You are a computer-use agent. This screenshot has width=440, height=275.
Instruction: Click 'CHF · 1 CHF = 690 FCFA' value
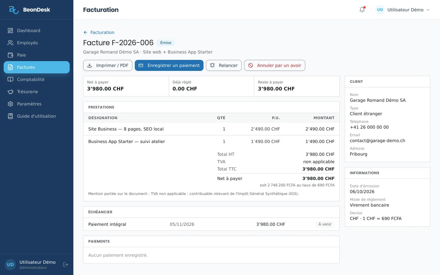pos(376,218)
